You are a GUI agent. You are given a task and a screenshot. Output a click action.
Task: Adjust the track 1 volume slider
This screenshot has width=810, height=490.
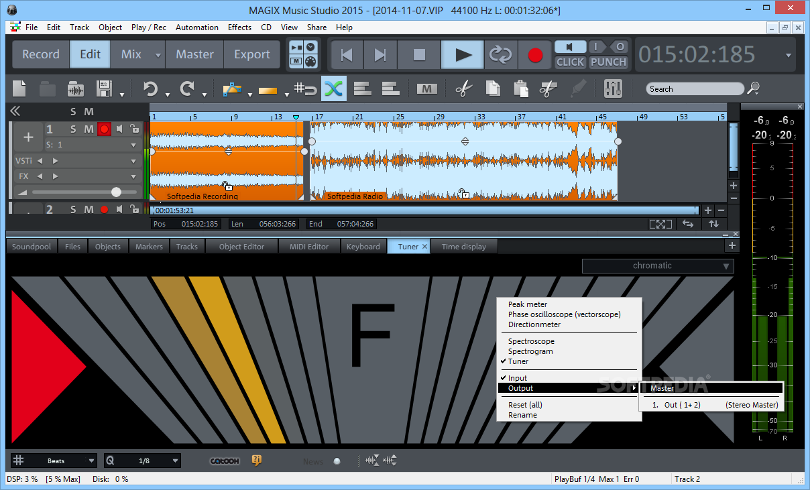116,192
